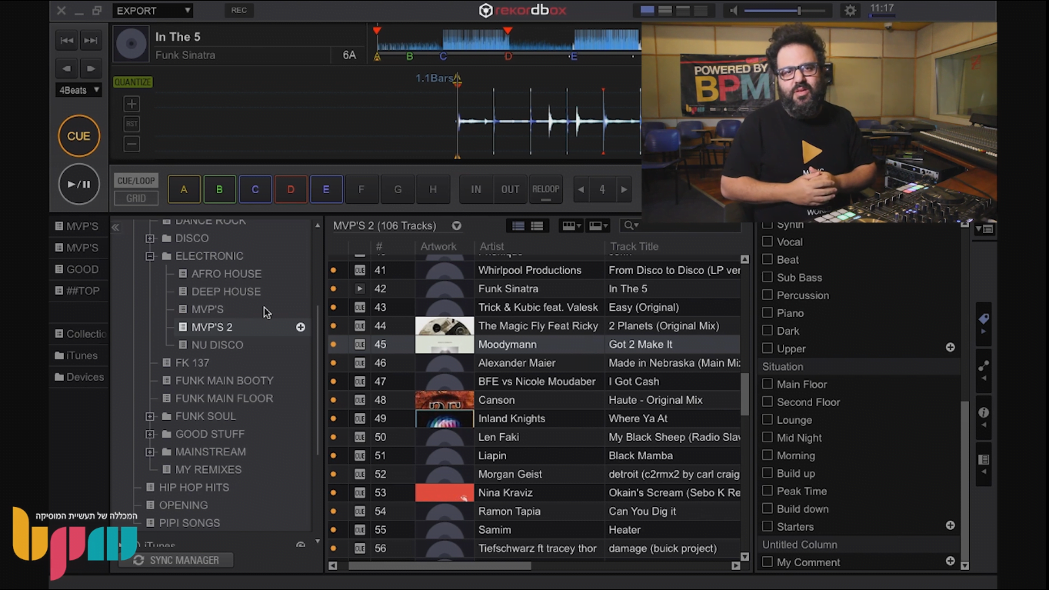Click the speaker volume icon
Viewport: 1049px width, 590px height.
click(733, 11)
